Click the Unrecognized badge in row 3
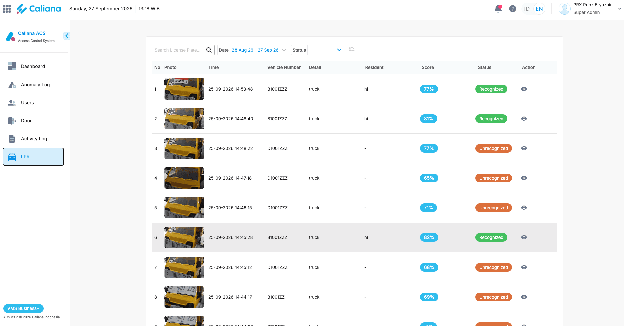Viewport: 624px width, 326px height. [494, 148]
